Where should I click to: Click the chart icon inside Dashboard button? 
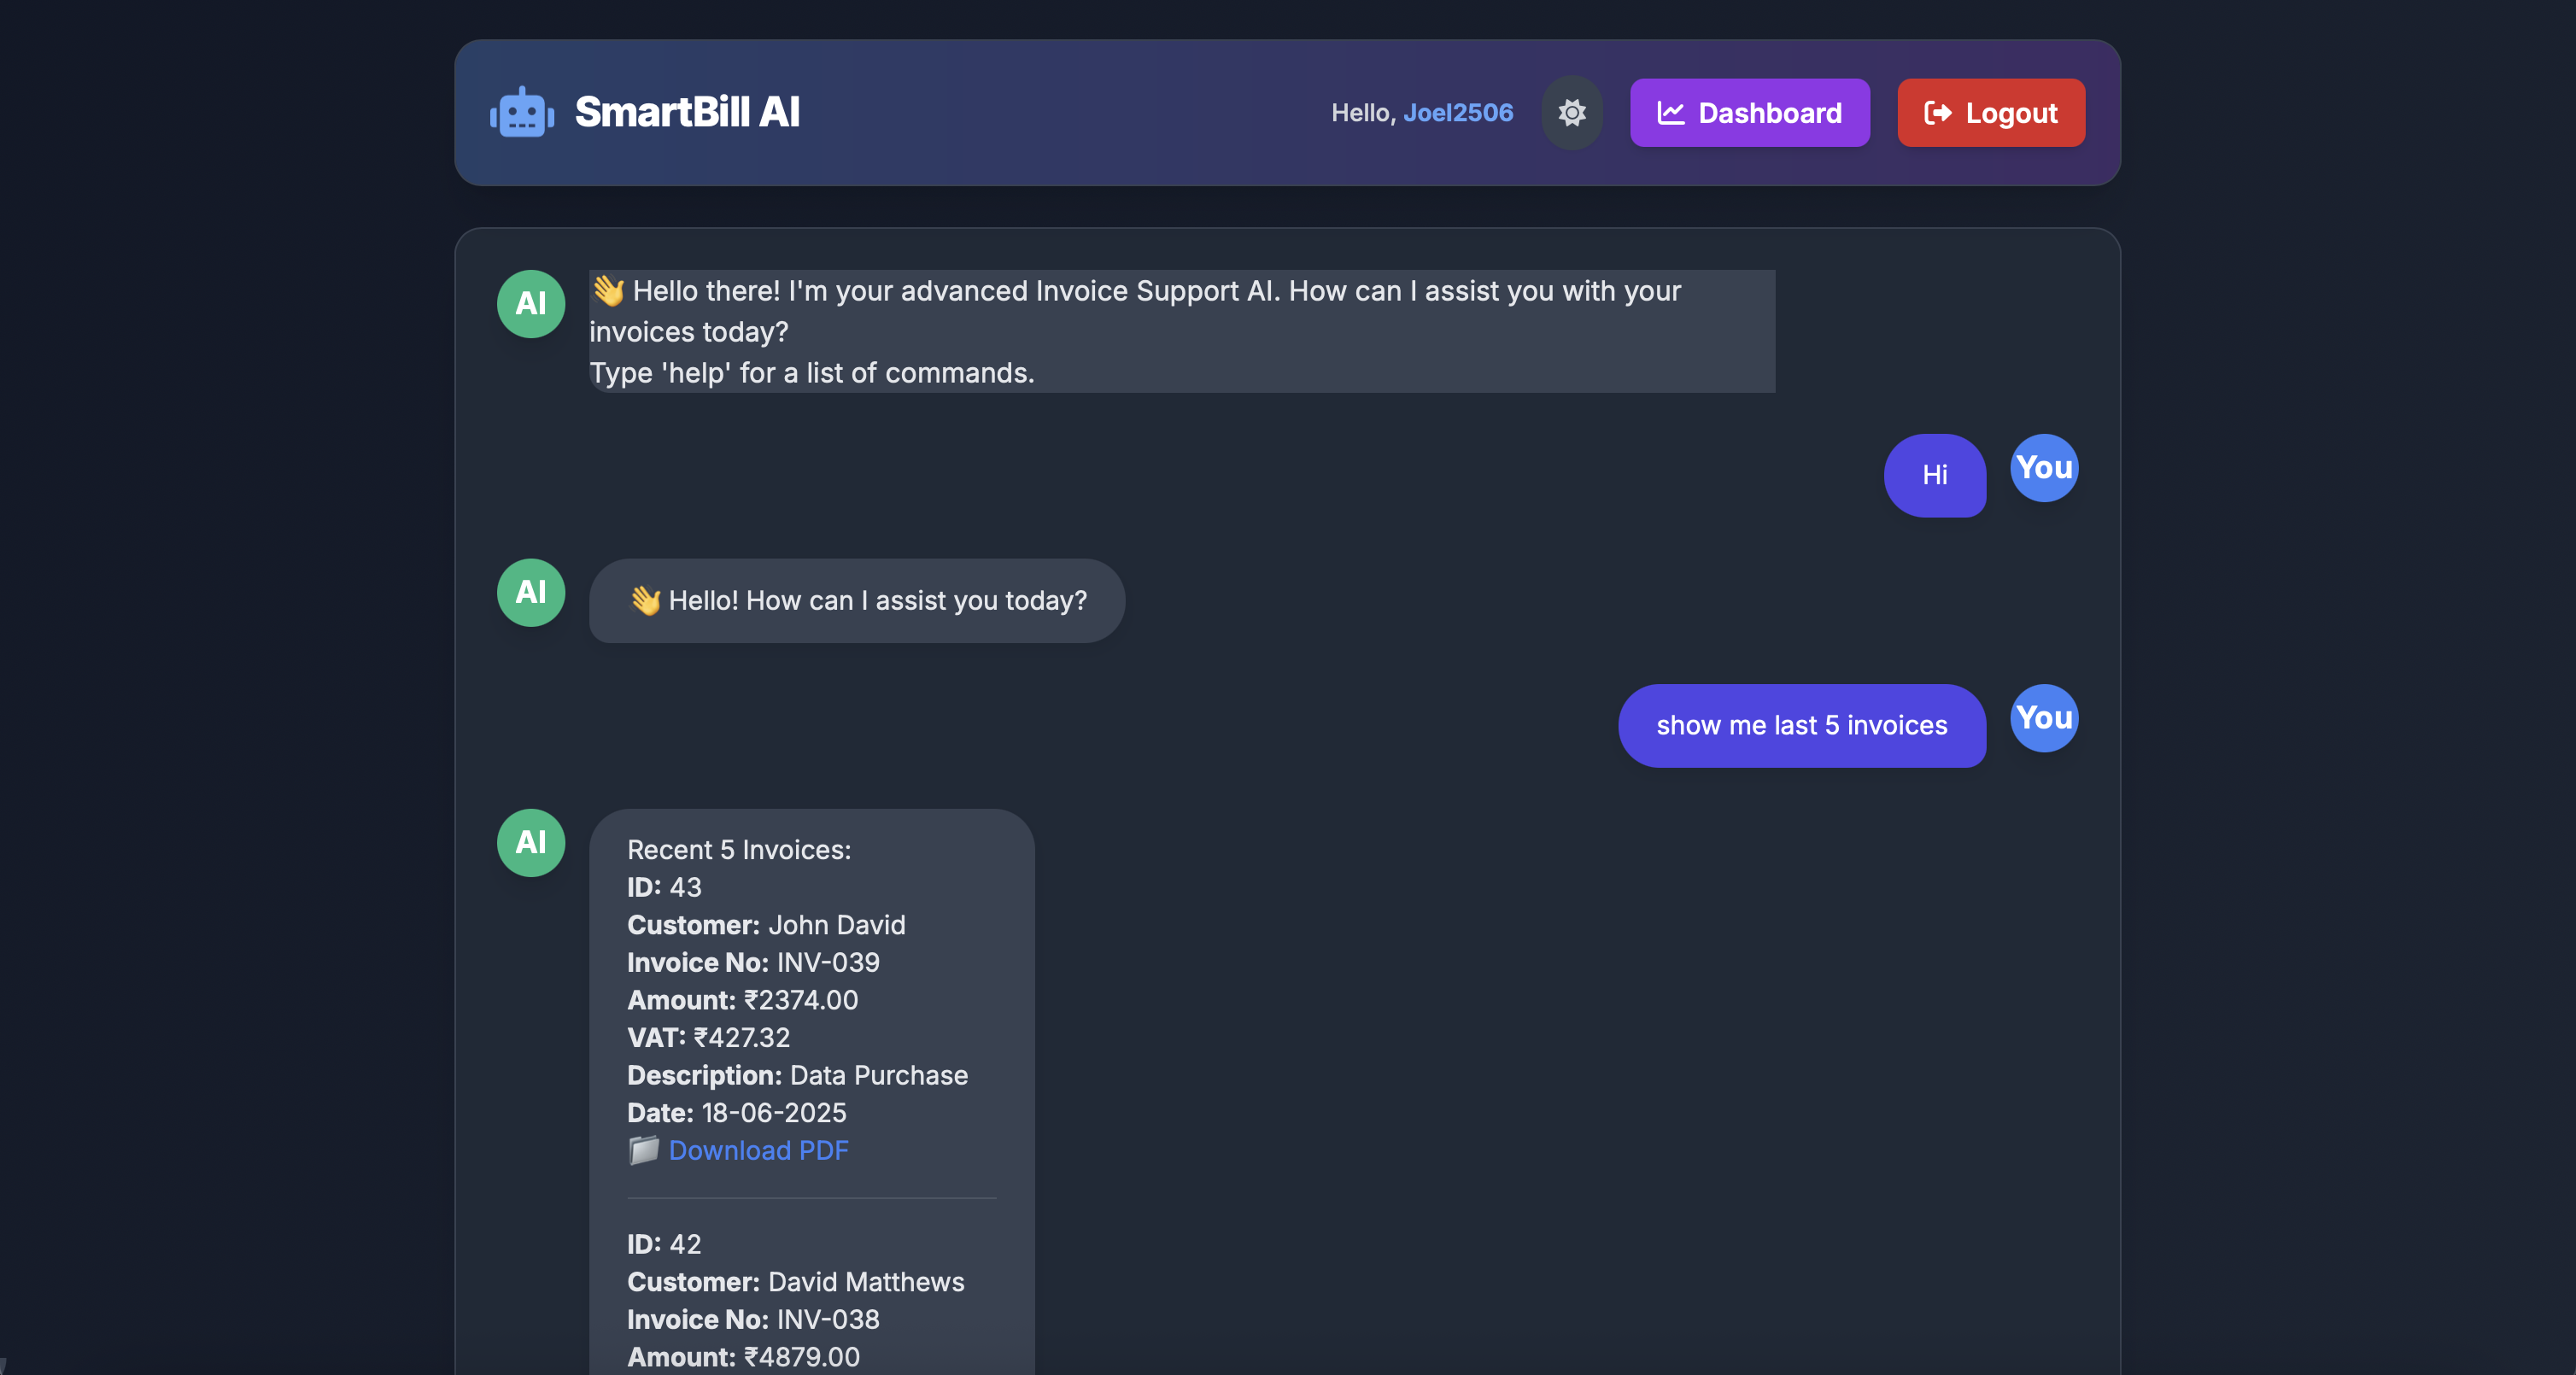[1670, 113]
